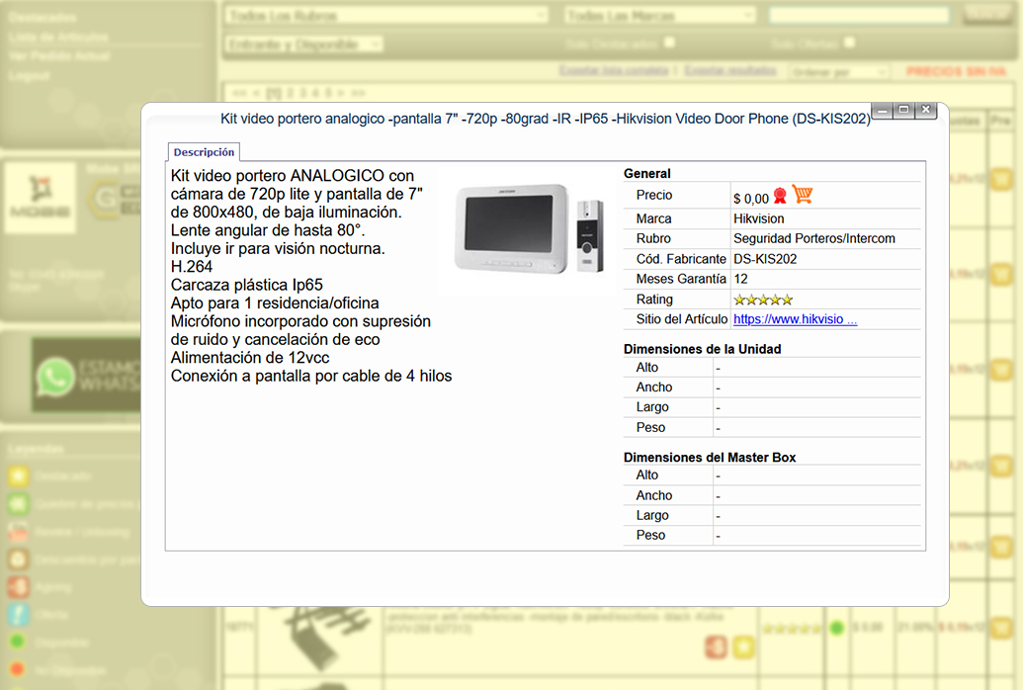The width and height of the screenshot is (1023, 690).
Task: Click Logout in the sidebar menu
Action: tap(29, 75)
